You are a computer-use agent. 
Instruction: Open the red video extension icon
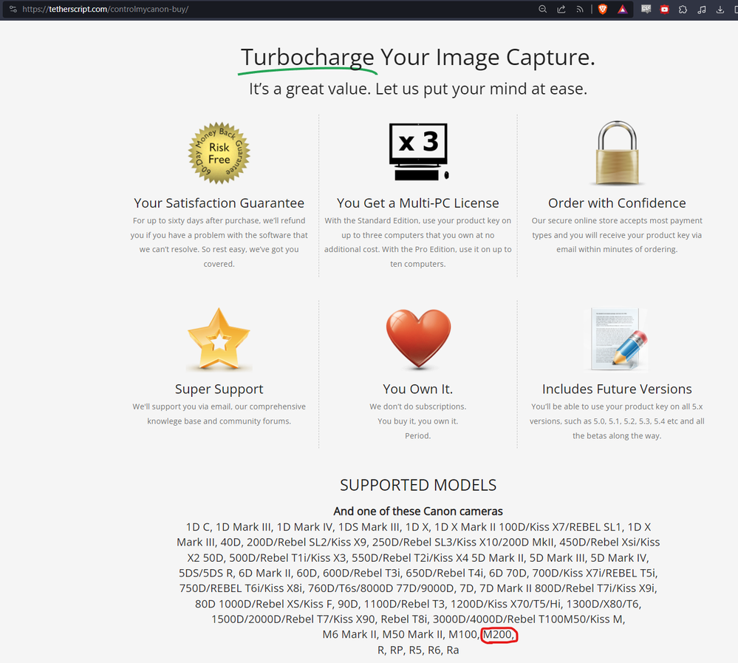[665, 9]
